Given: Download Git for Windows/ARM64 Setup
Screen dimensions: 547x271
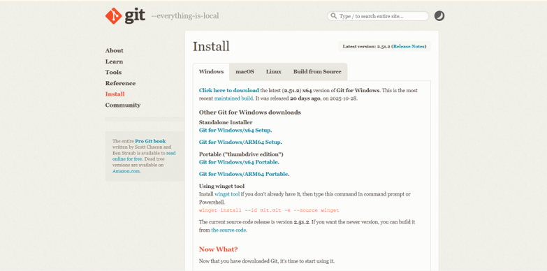Looking at the screenshot, I should coord(240,142).
